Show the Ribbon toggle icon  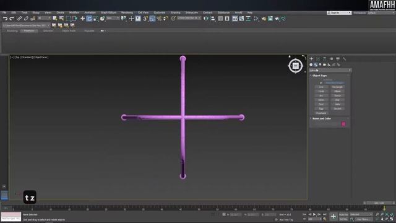(235, 19)
